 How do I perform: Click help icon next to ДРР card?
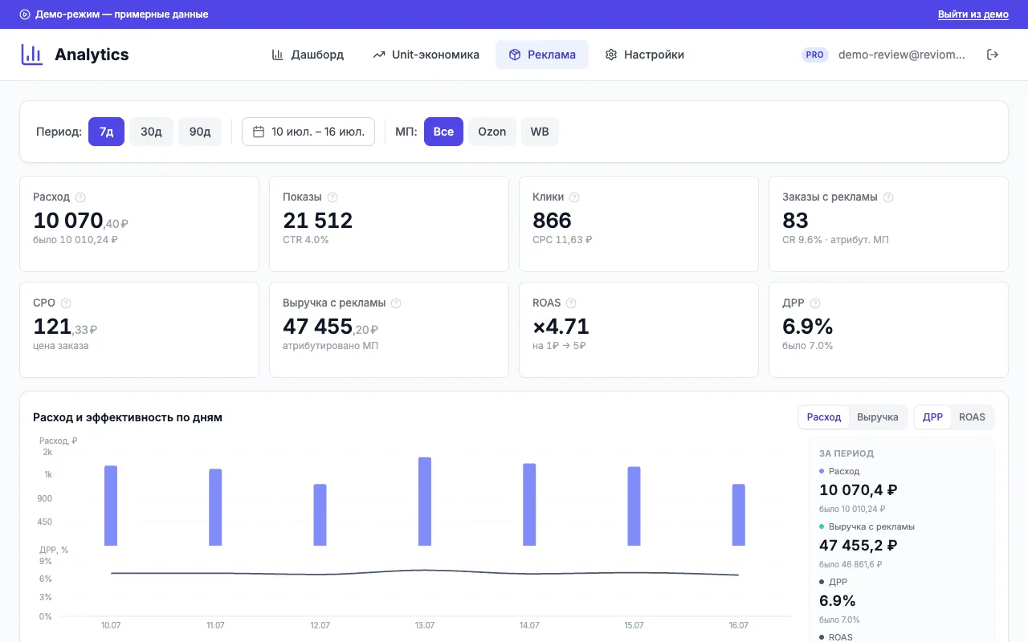(815, 303)
